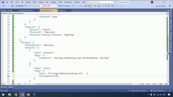Screen dimensions: 173x97
Task: Close the appsettings.json tab
Action: tap(56, 11)
